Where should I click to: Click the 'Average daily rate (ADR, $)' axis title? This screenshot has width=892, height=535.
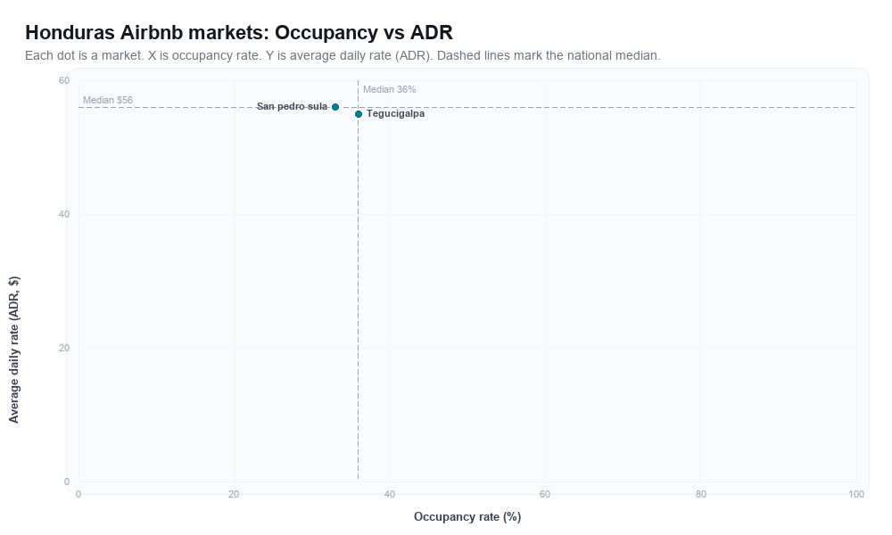click(13, 350)
